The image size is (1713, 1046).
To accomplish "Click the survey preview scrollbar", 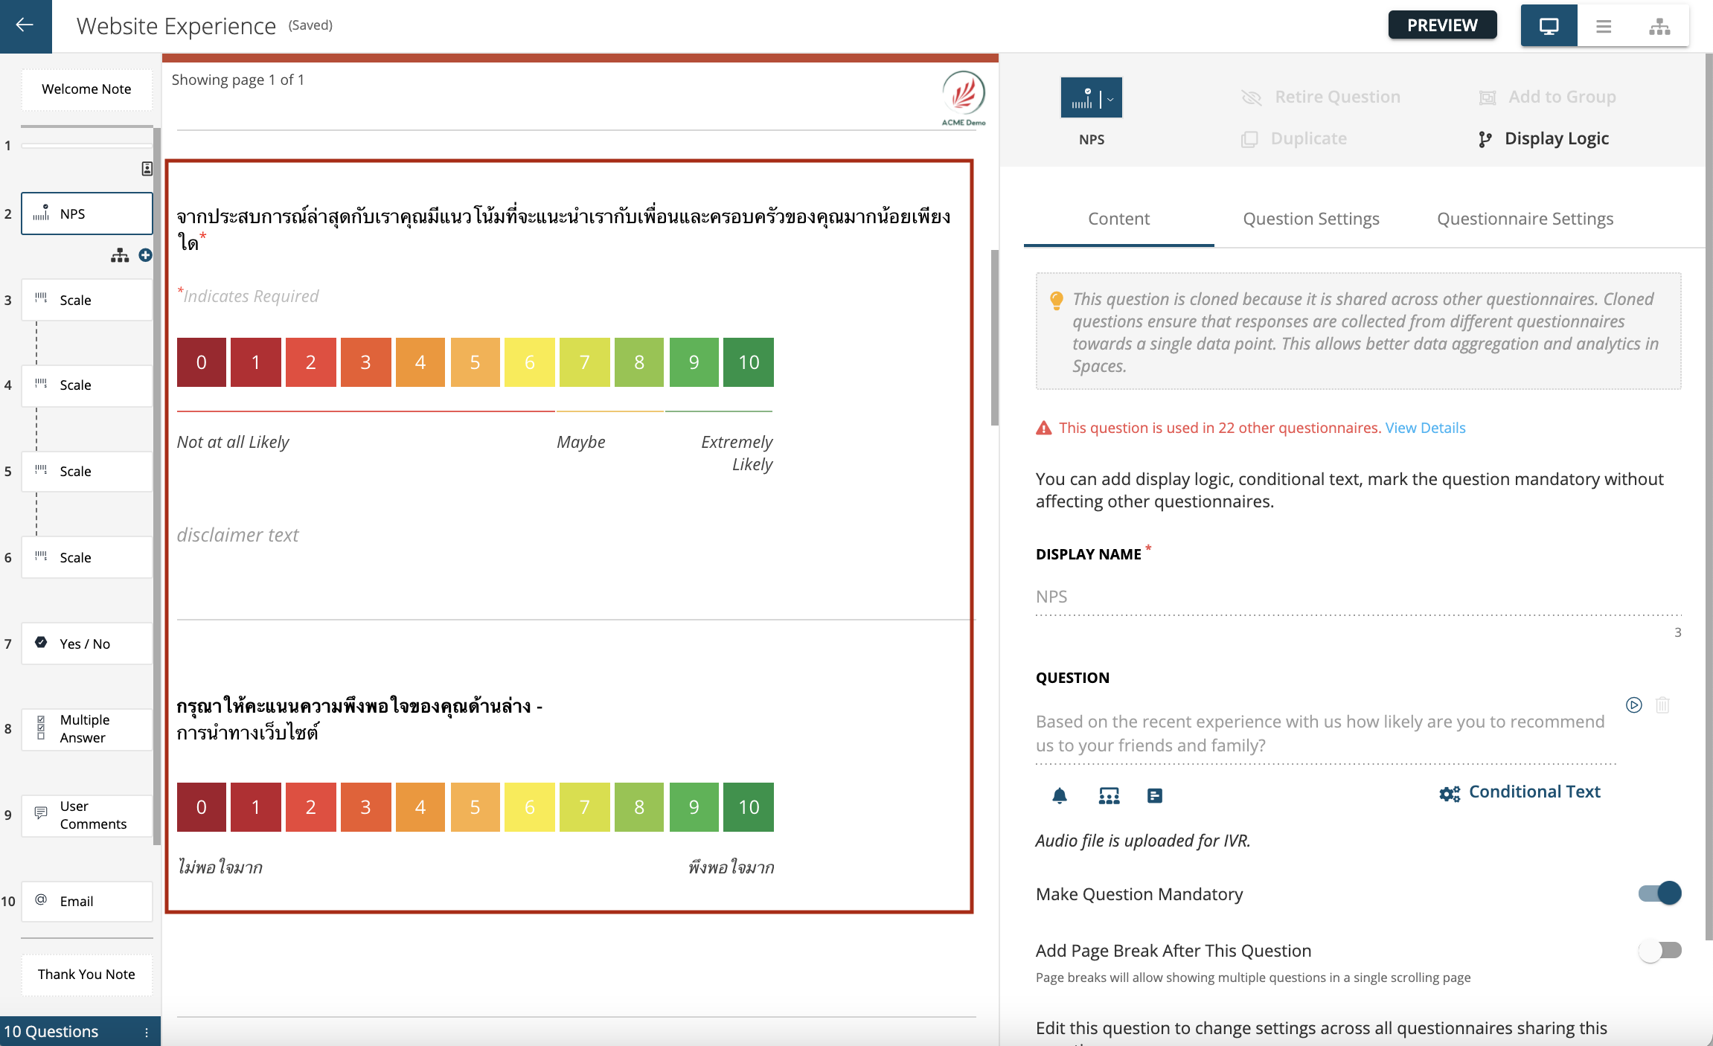I will point(995,338).
